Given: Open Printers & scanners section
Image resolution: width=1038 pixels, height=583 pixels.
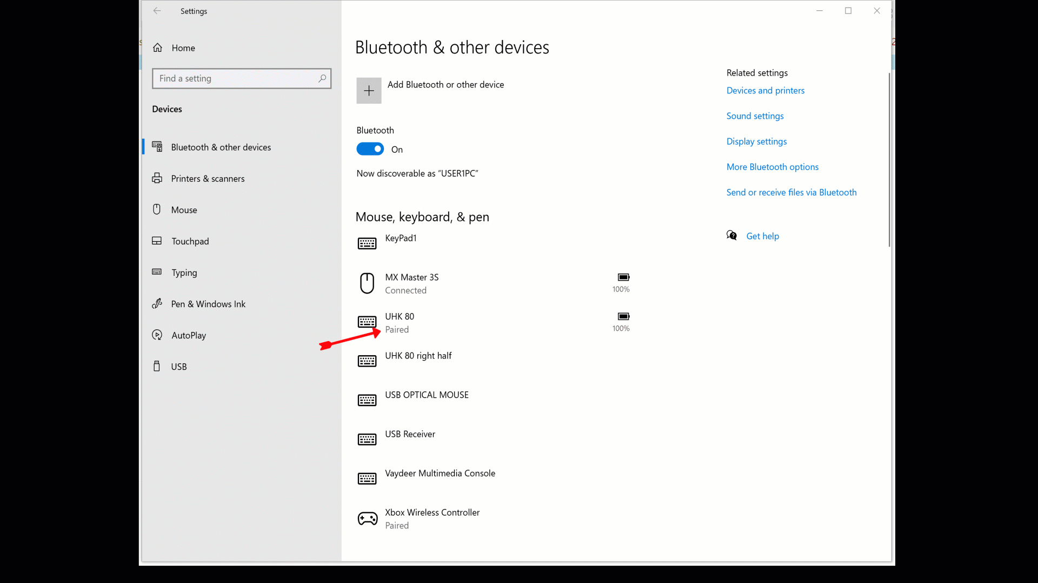Looking at the screenshot, I should tap(208, 179).
